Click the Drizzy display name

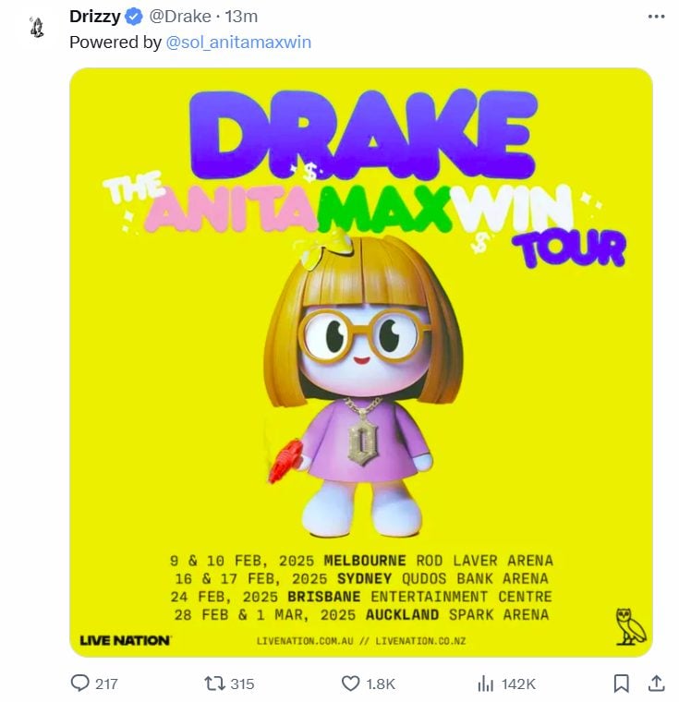[x=94, y=17]
